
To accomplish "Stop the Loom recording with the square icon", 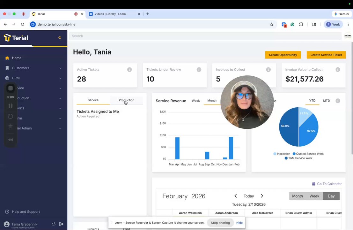I will 11,88.
